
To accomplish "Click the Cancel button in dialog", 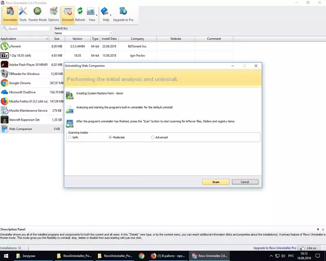I will (245, 182).
